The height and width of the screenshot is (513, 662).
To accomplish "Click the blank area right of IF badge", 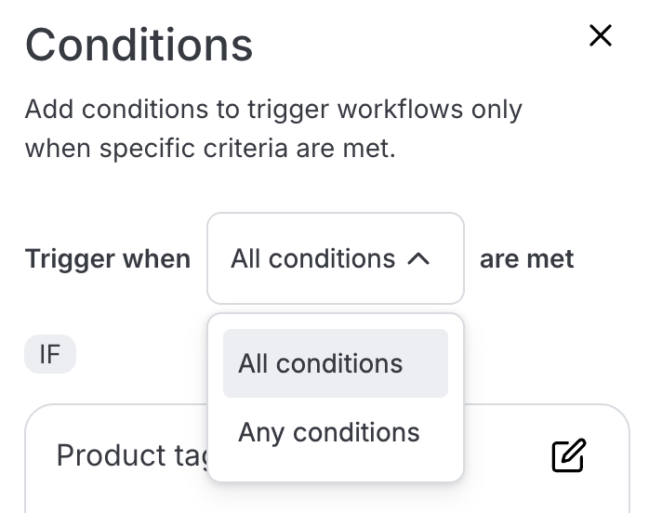I will (x=139, y=354).
